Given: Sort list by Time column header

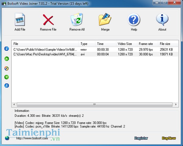Looking at the screenshot, I should [x=106, y=44].
